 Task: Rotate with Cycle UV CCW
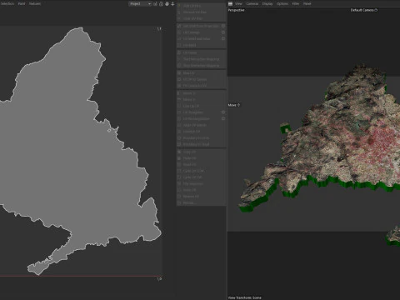point(202,171)
